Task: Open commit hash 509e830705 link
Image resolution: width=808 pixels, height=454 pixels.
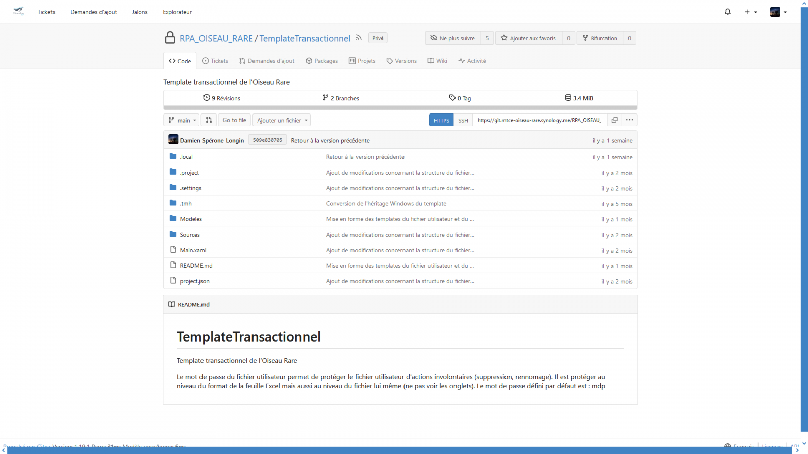Action: [x=268, y=140]
